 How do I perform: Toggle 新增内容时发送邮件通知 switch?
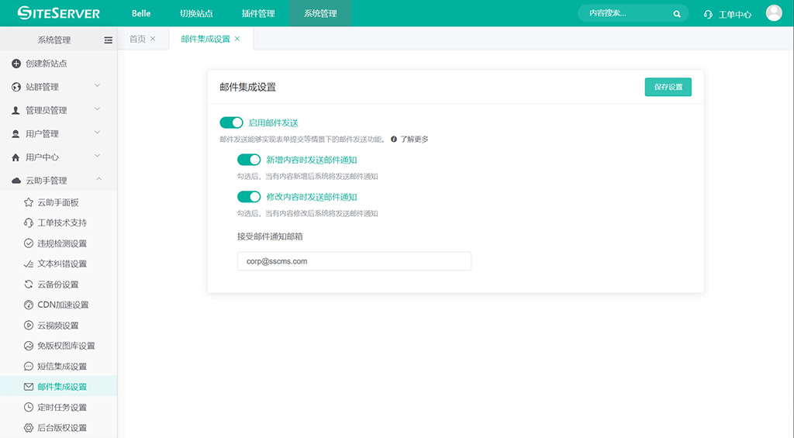249,160
